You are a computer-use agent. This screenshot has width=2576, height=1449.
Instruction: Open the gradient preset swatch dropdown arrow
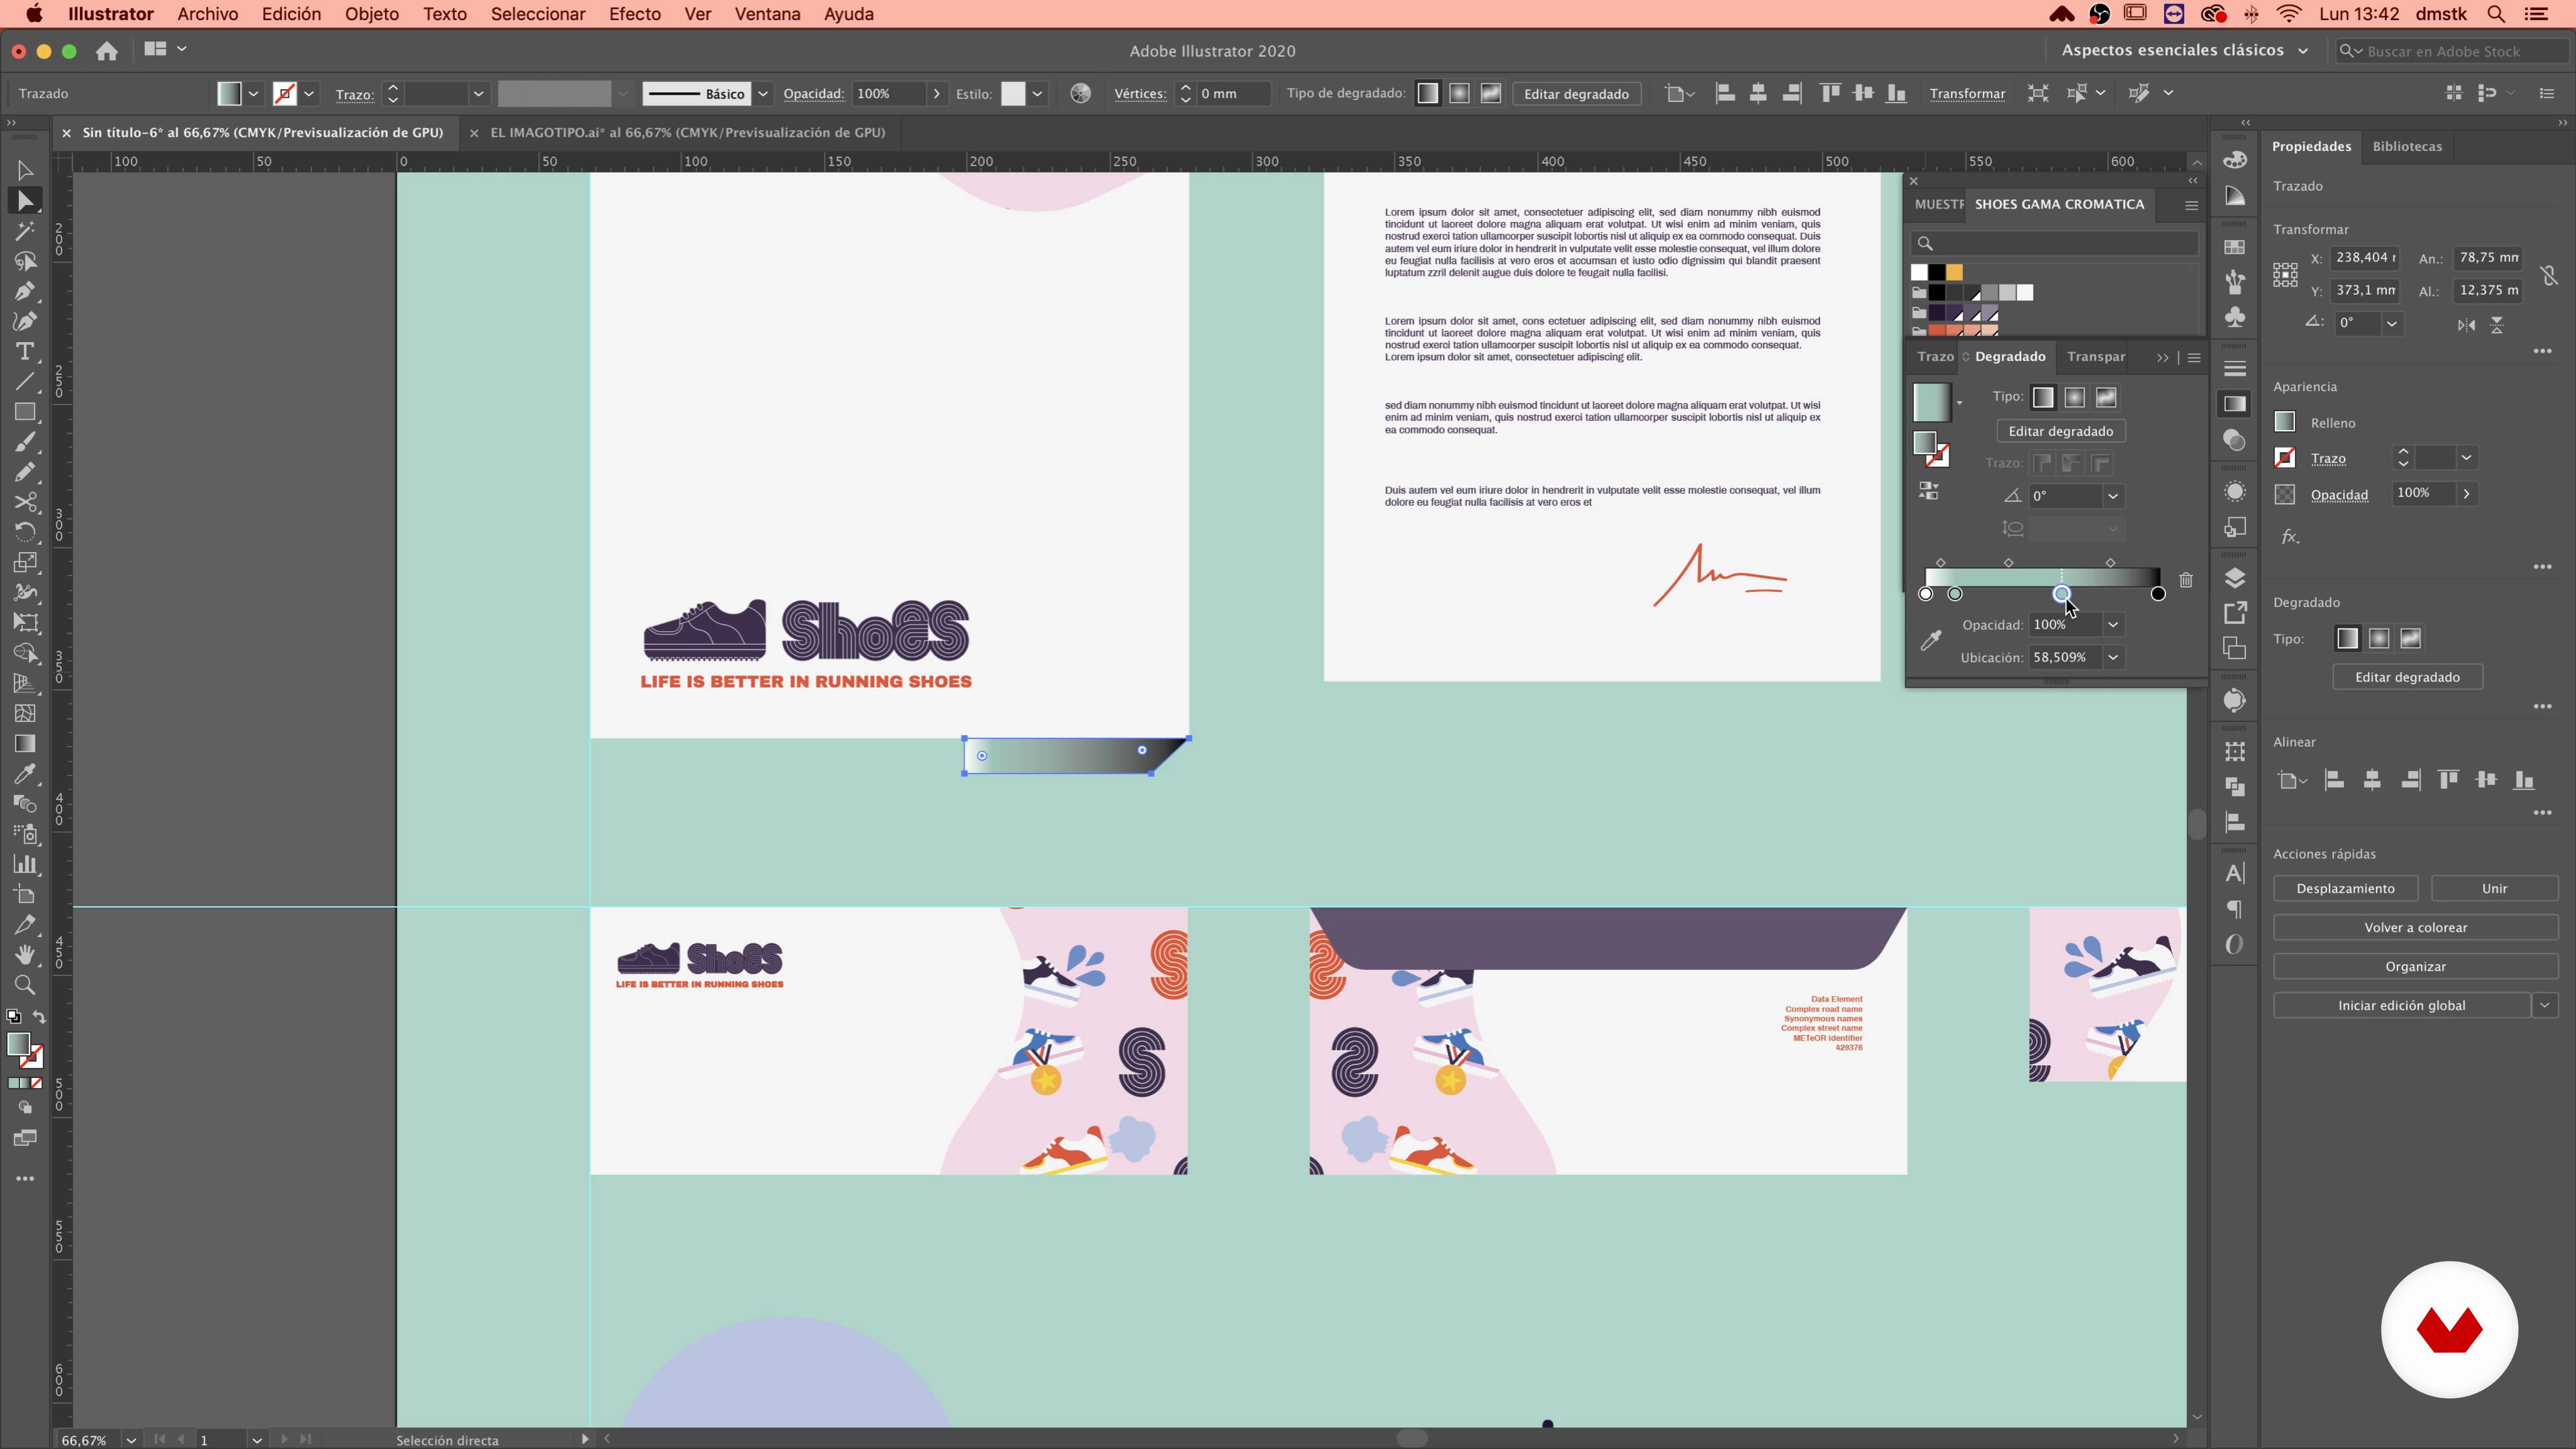click(1959, 402)
